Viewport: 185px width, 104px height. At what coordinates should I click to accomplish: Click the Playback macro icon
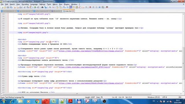tap(97, 7)
